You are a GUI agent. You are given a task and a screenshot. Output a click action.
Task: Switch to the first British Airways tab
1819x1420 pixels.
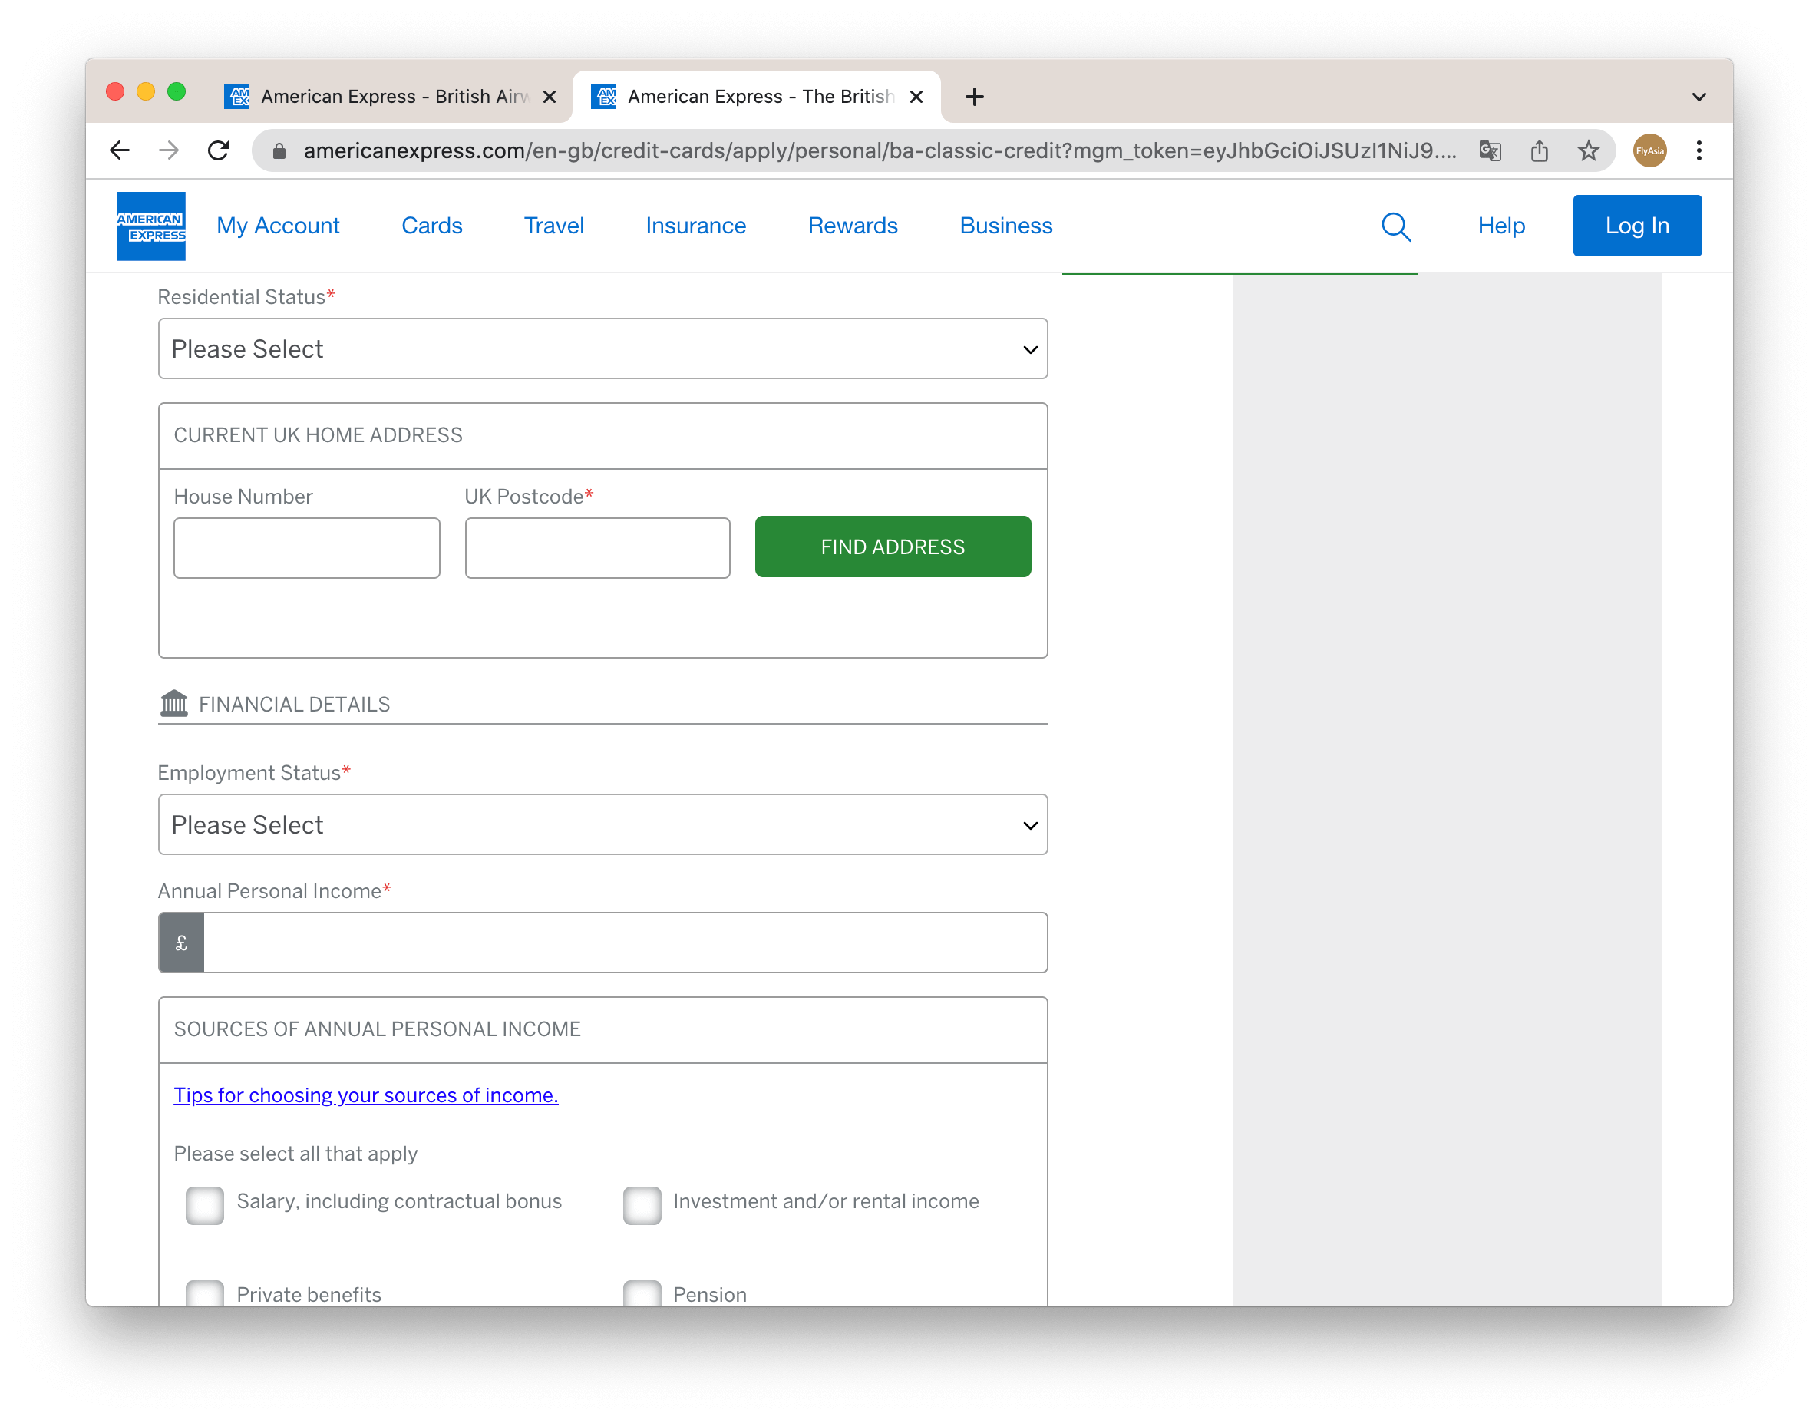pos(391,97)
